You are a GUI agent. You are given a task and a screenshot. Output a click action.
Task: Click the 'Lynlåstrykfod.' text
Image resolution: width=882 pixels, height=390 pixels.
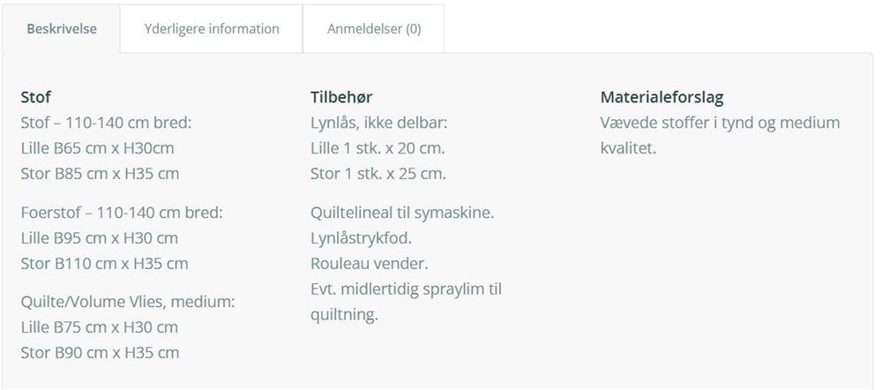tap(361, 238)
